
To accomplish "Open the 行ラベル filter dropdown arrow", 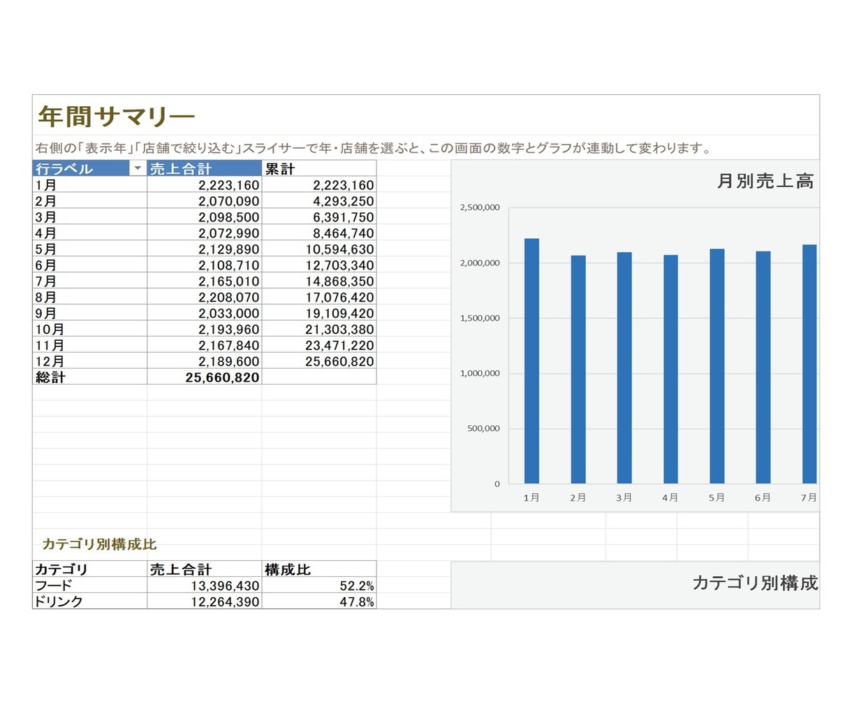I will 138,168.
